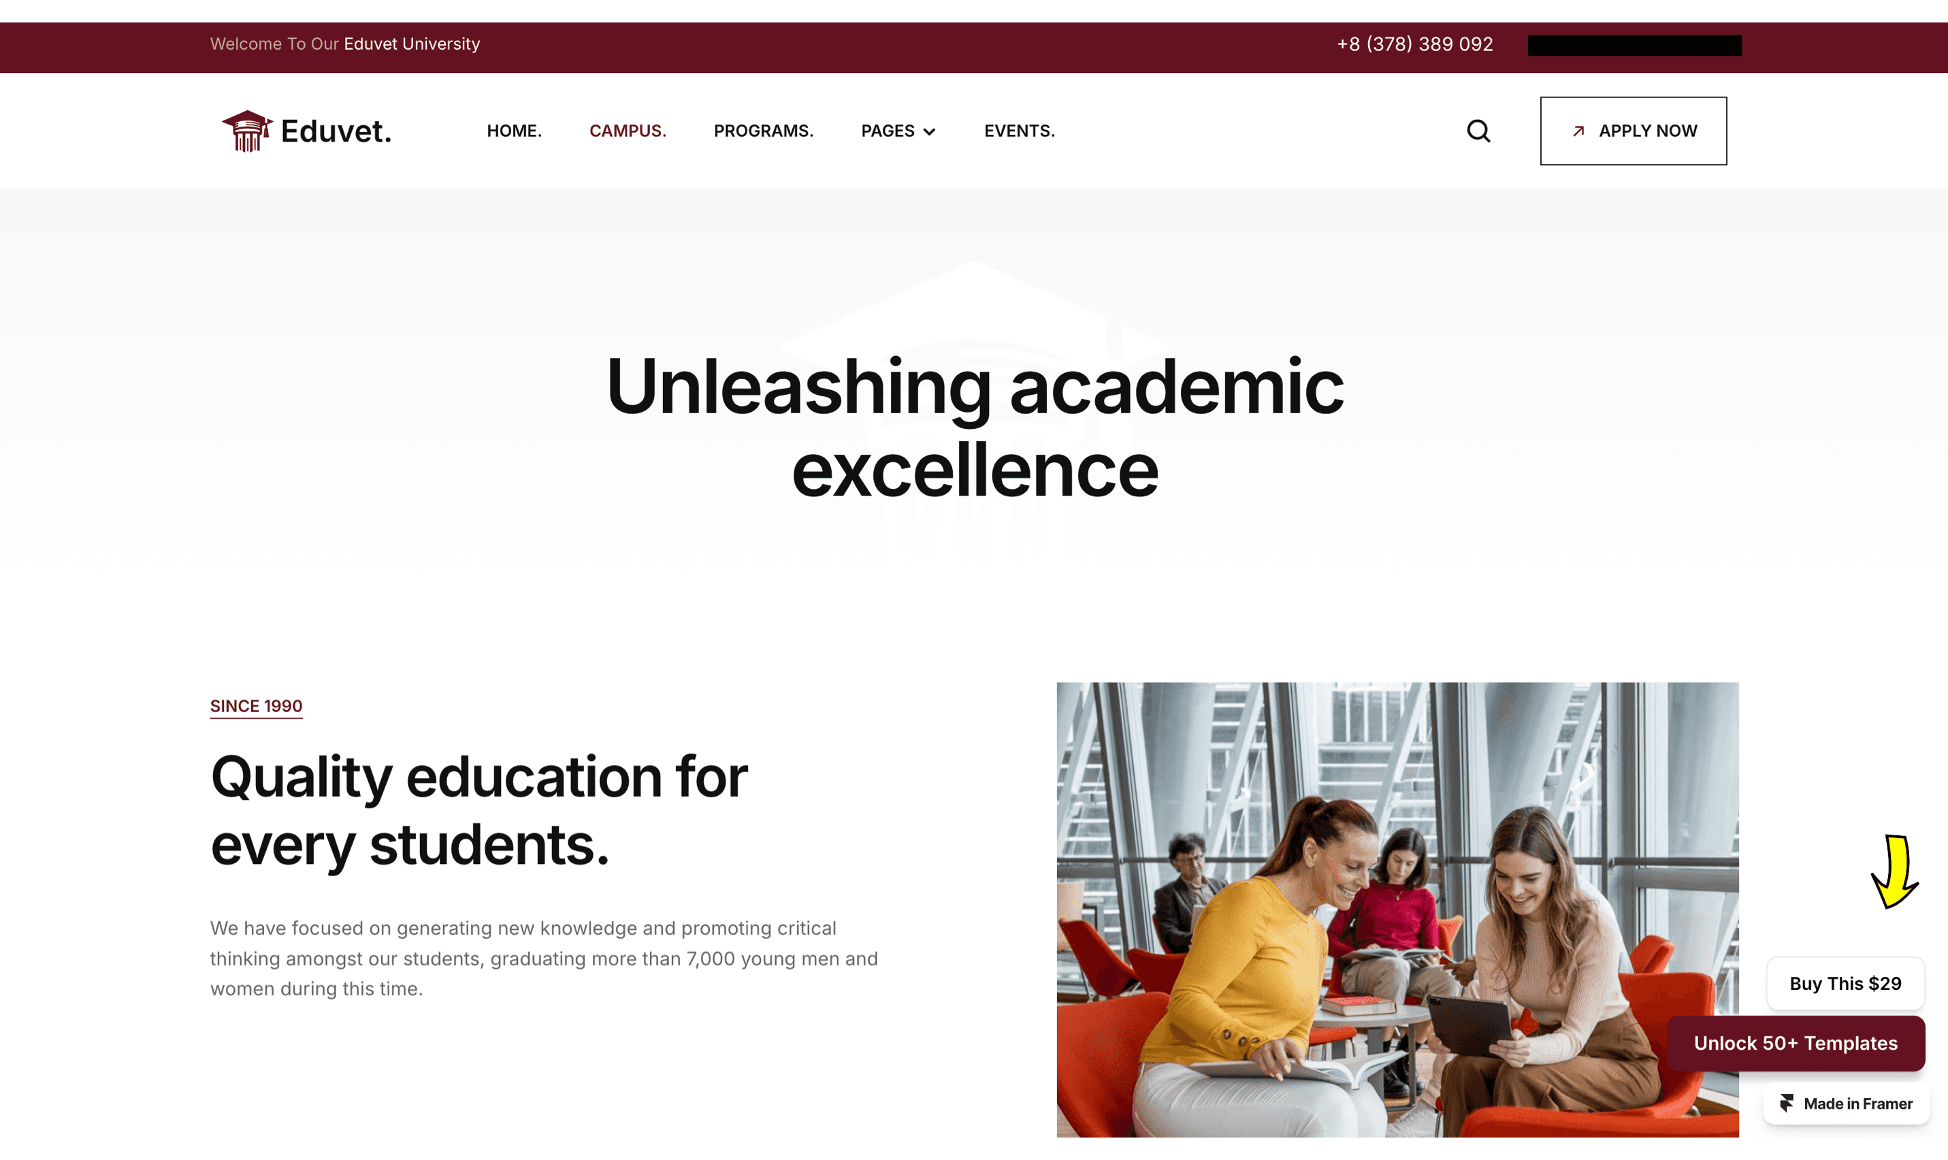1948x1160 pixels.
Task: Go to the Campus page
Action: click(x=628, y=131)
